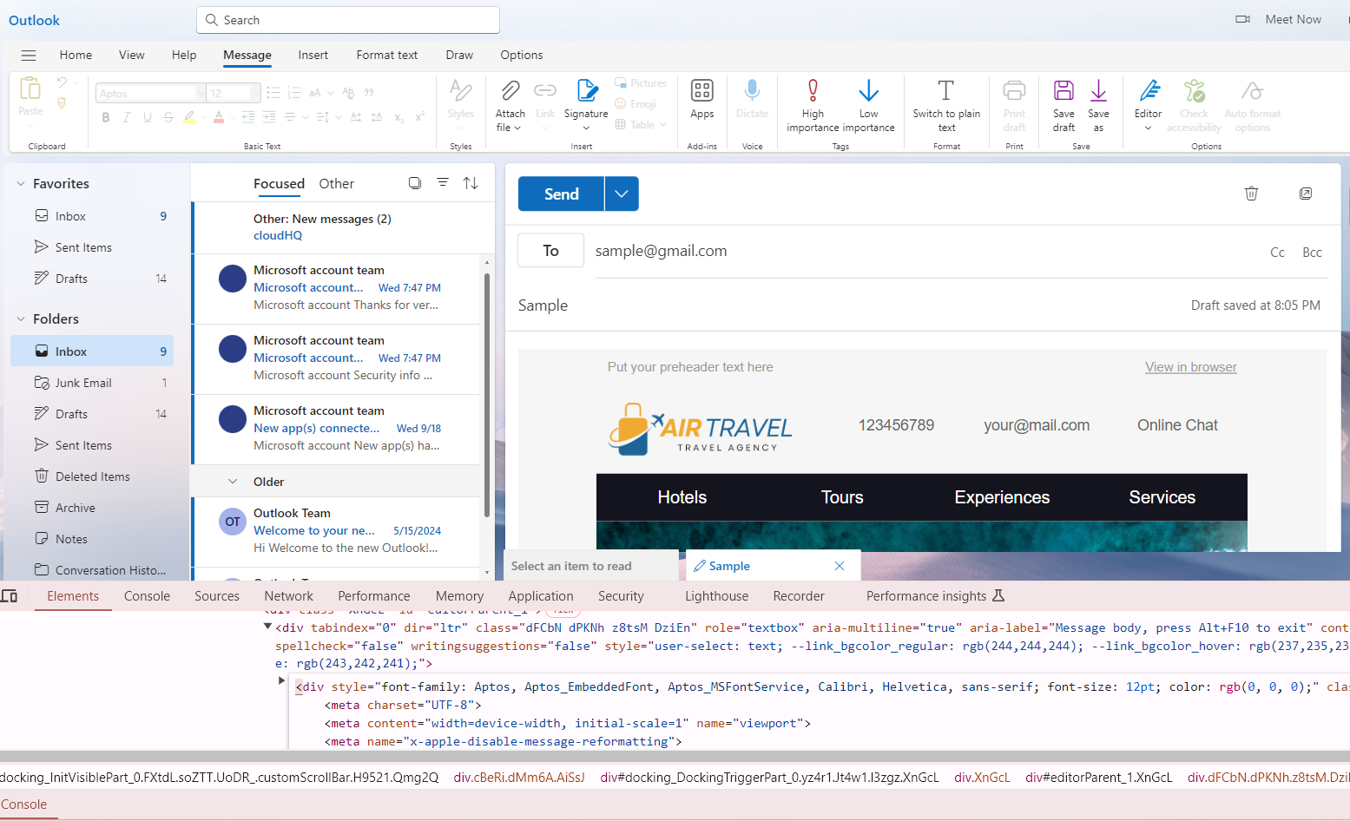The height and width of the screenshot is (821, 1350).
Task: Open the Send button dropdown arrow
Action: point(621,194)
